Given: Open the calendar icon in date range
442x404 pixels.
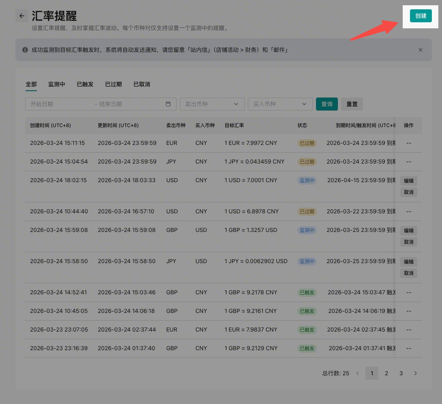Looking at the screenshot, I should [168, 104].
